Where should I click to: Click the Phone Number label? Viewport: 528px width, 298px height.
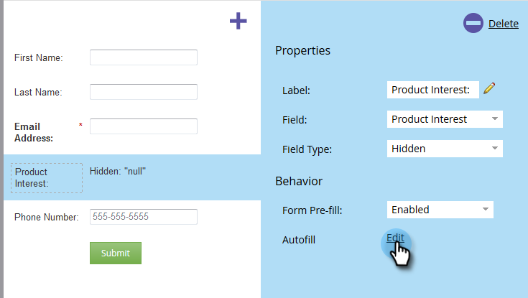pos(47,217)
